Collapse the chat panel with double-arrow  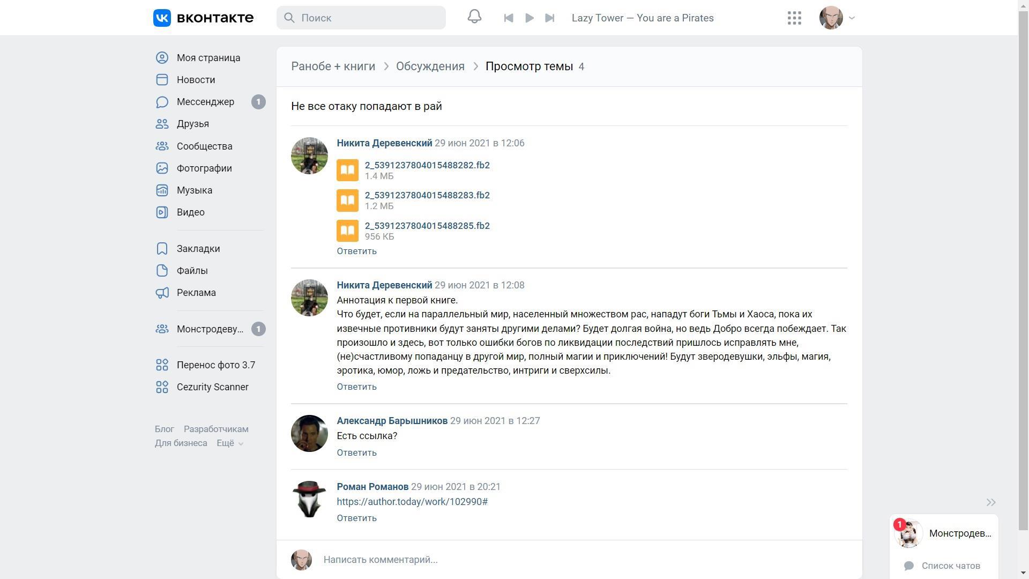click(x=990, y=502)
